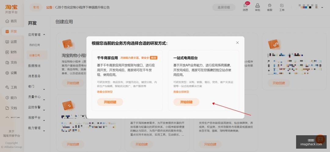
Task: Click 开始创建 on 淘宝购物小程序 card
Action: tap(73, 83)
